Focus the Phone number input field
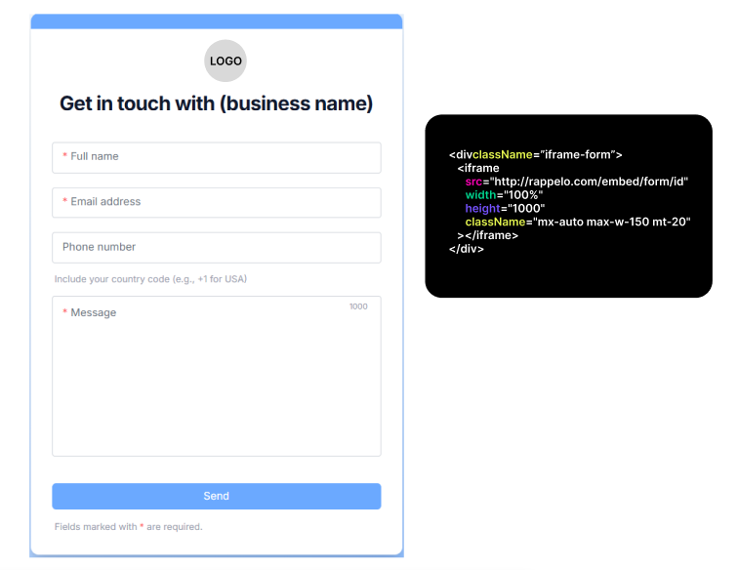The height and width of the screenshot is (570, 738). pyautogui.click(x=217, y=248)
